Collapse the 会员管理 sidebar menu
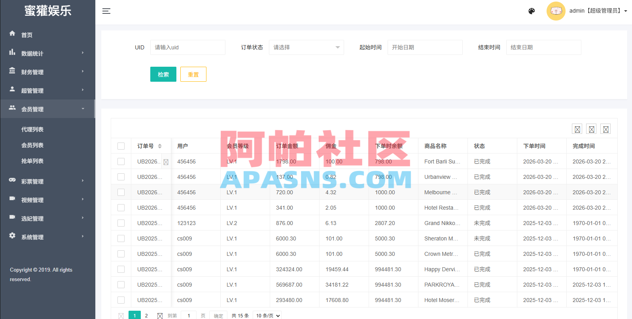The height and width of the screenshot is (319, 632). click(47, 109)
